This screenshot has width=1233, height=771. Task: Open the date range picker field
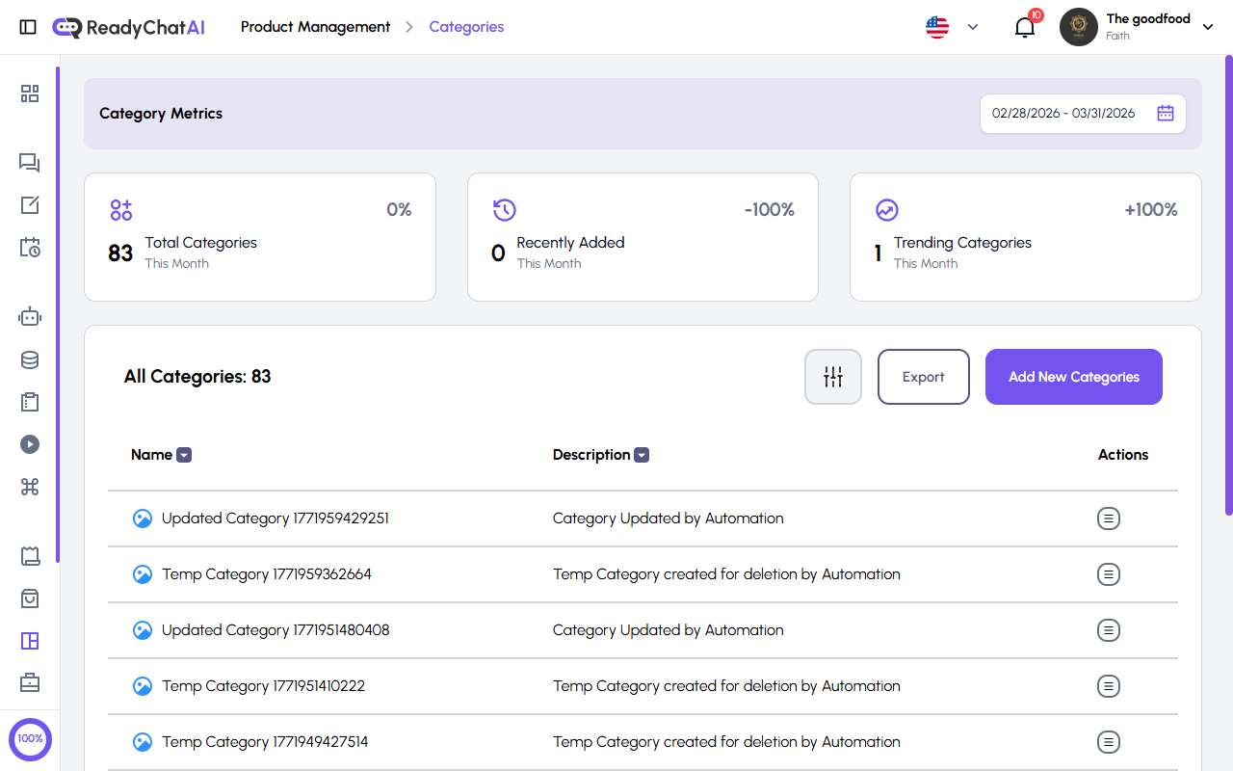point(1082,114)
